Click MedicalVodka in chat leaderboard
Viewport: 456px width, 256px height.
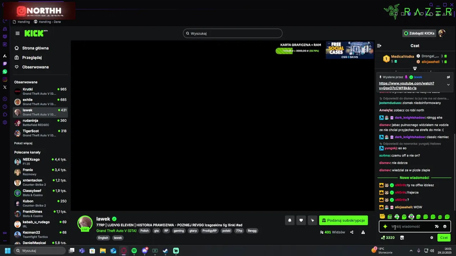[403, 57]
